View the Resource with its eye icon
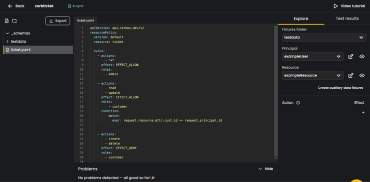Image resolution: width=370 pixels, height=182 pixels. [x=362, y=75]
